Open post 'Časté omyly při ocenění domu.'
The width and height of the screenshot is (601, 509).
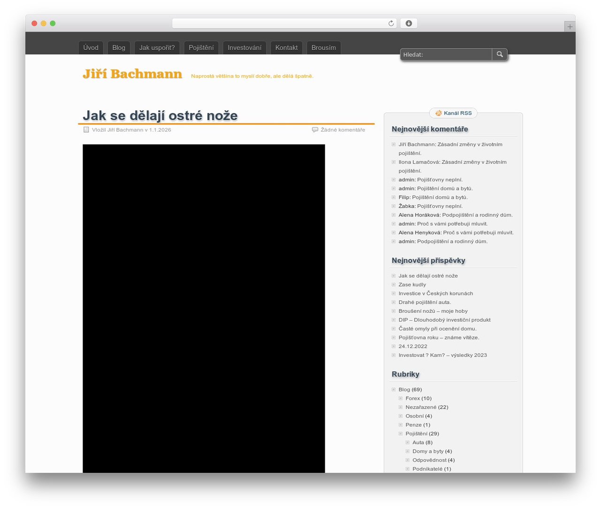(438, 329)
